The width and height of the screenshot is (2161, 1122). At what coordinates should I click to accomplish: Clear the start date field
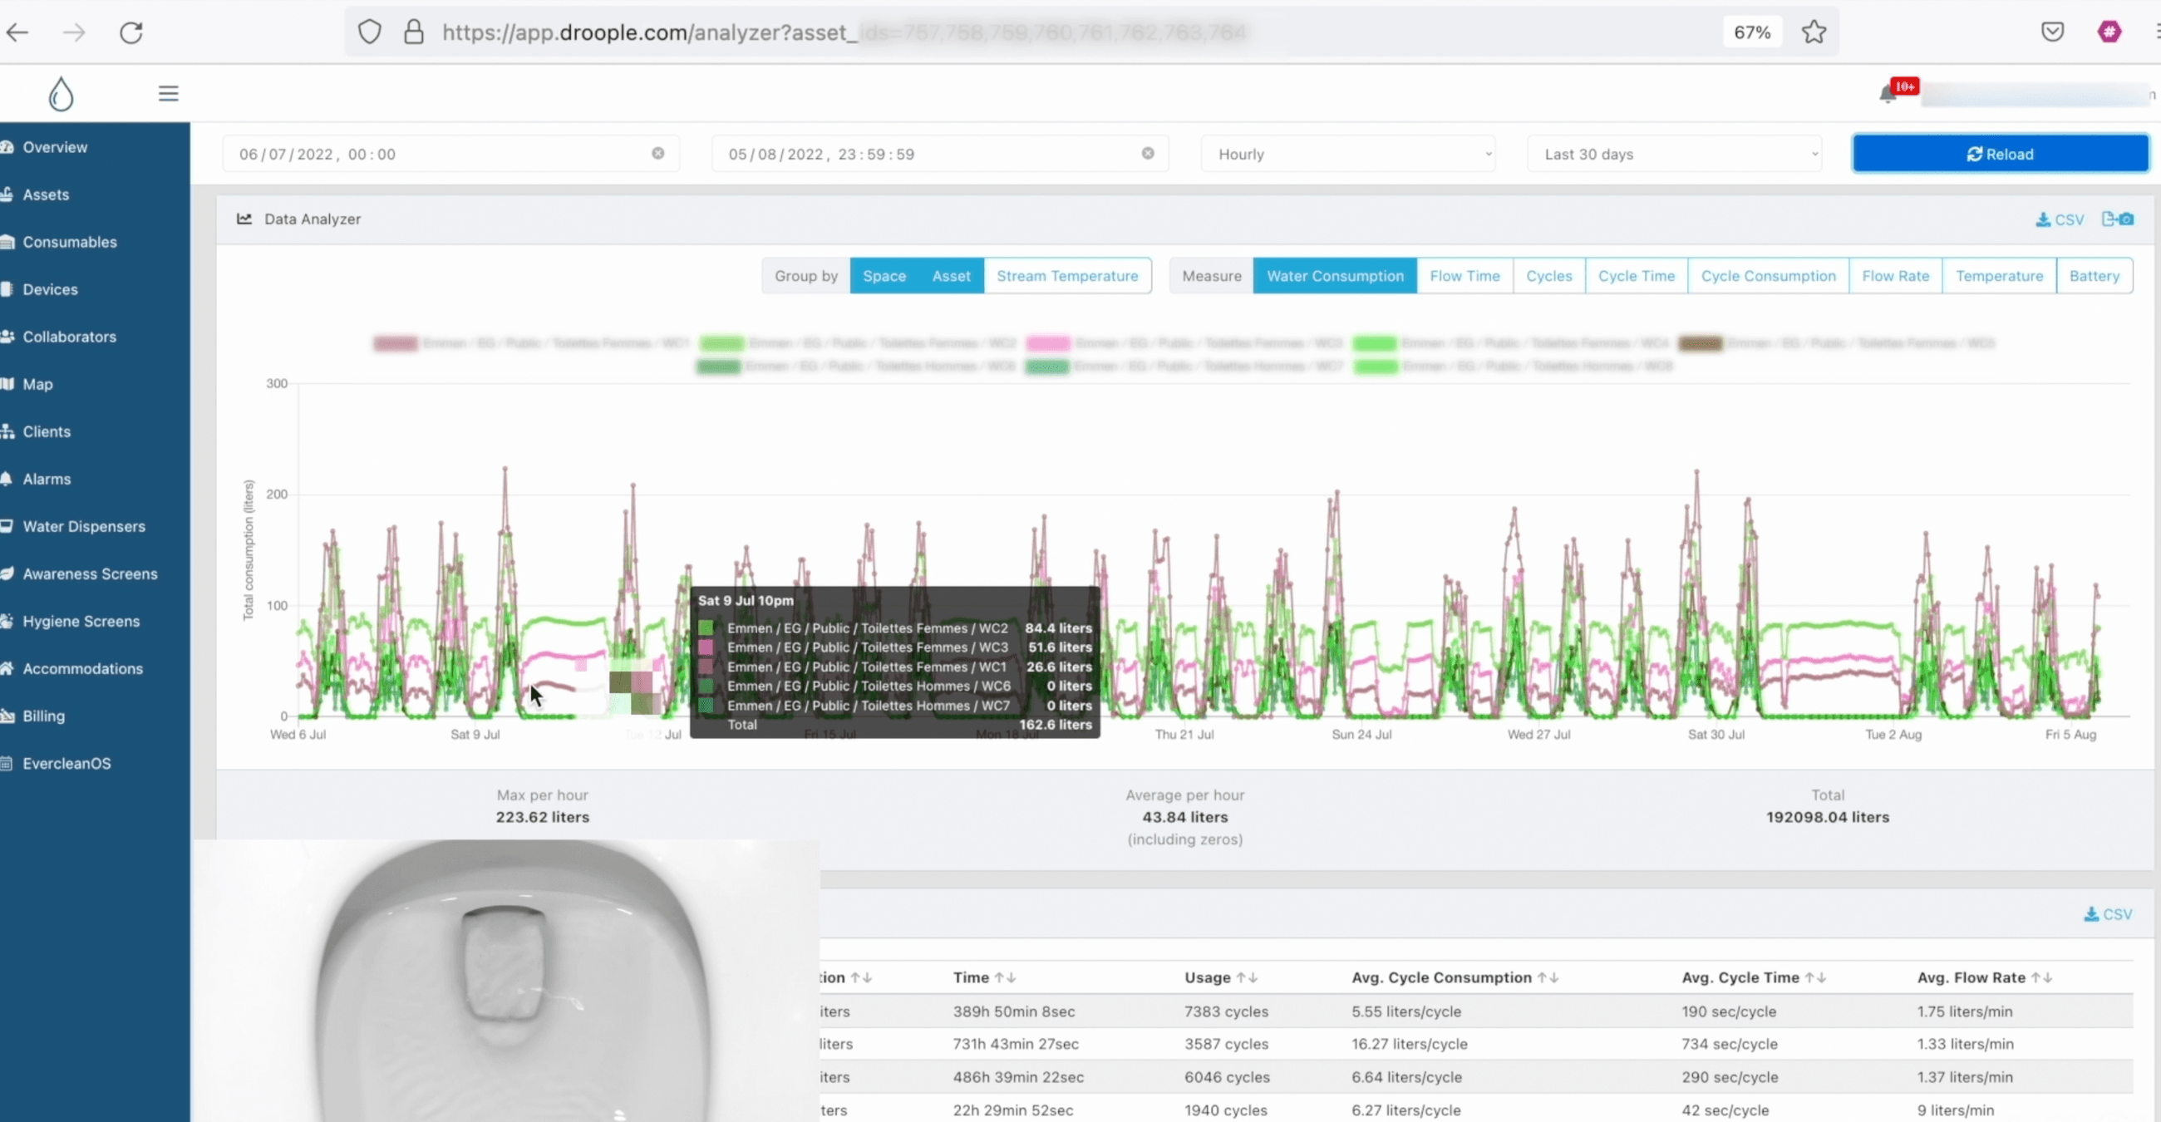[x=659, y=153]
